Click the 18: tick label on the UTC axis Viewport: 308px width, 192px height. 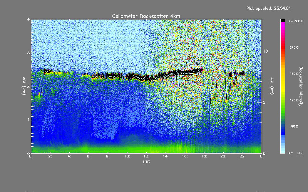pyautogui.click(x=204, y=156)
